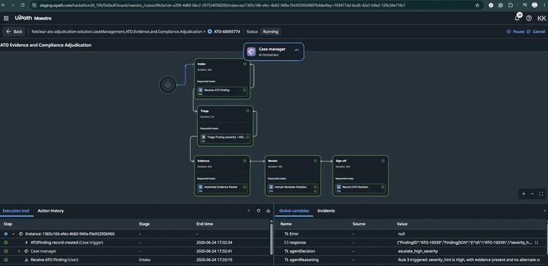
Task: Click the Review stage completed status icon
Action: point(315,161)
